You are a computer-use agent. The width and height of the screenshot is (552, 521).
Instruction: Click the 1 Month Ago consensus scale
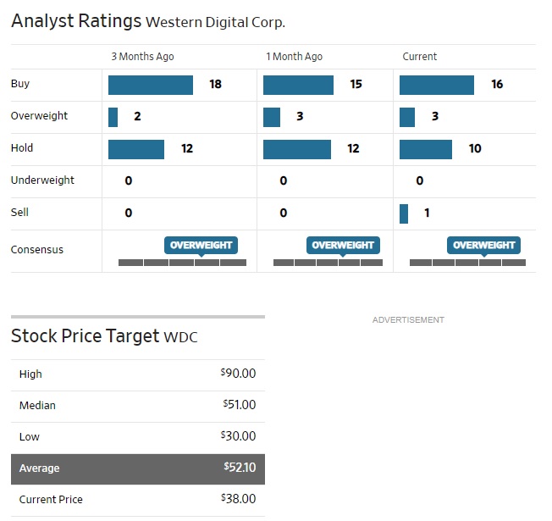coord(328,263)
